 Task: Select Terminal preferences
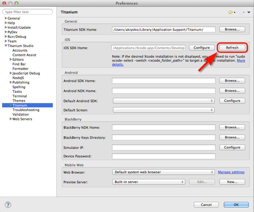click(x=20, y=96)
